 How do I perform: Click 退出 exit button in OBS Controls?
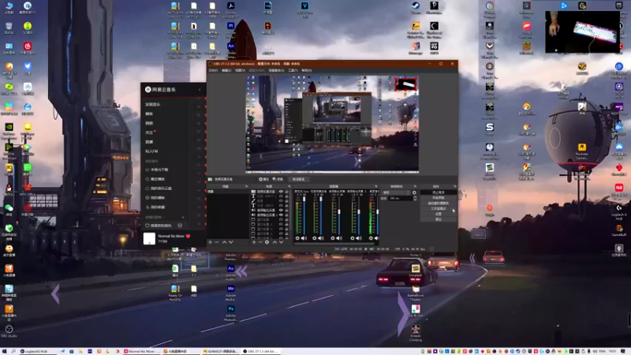click(439, 219)
